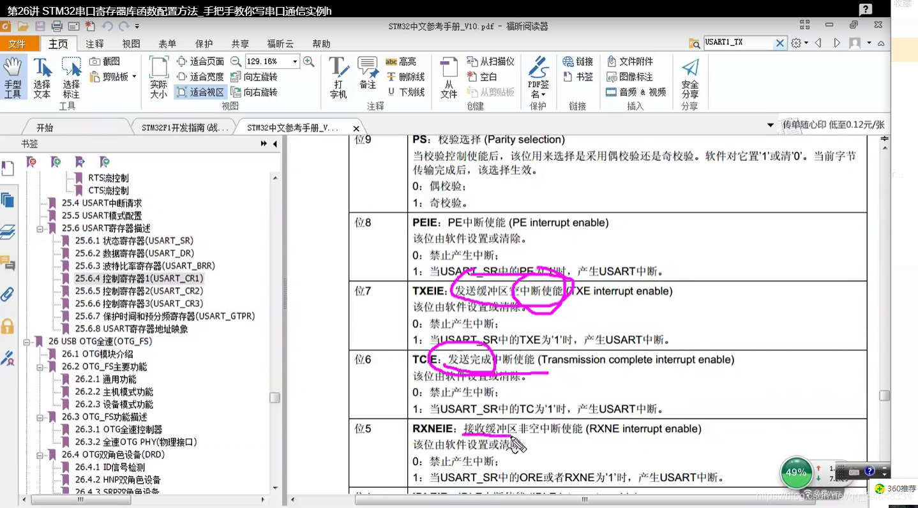
Task: Click the Snapshot tool (截图)
Action: (105, 61)
